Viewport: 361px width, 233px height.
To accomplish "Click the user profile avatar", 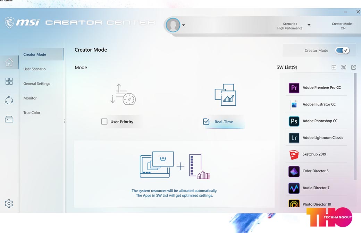I will (x=173, y=25).
